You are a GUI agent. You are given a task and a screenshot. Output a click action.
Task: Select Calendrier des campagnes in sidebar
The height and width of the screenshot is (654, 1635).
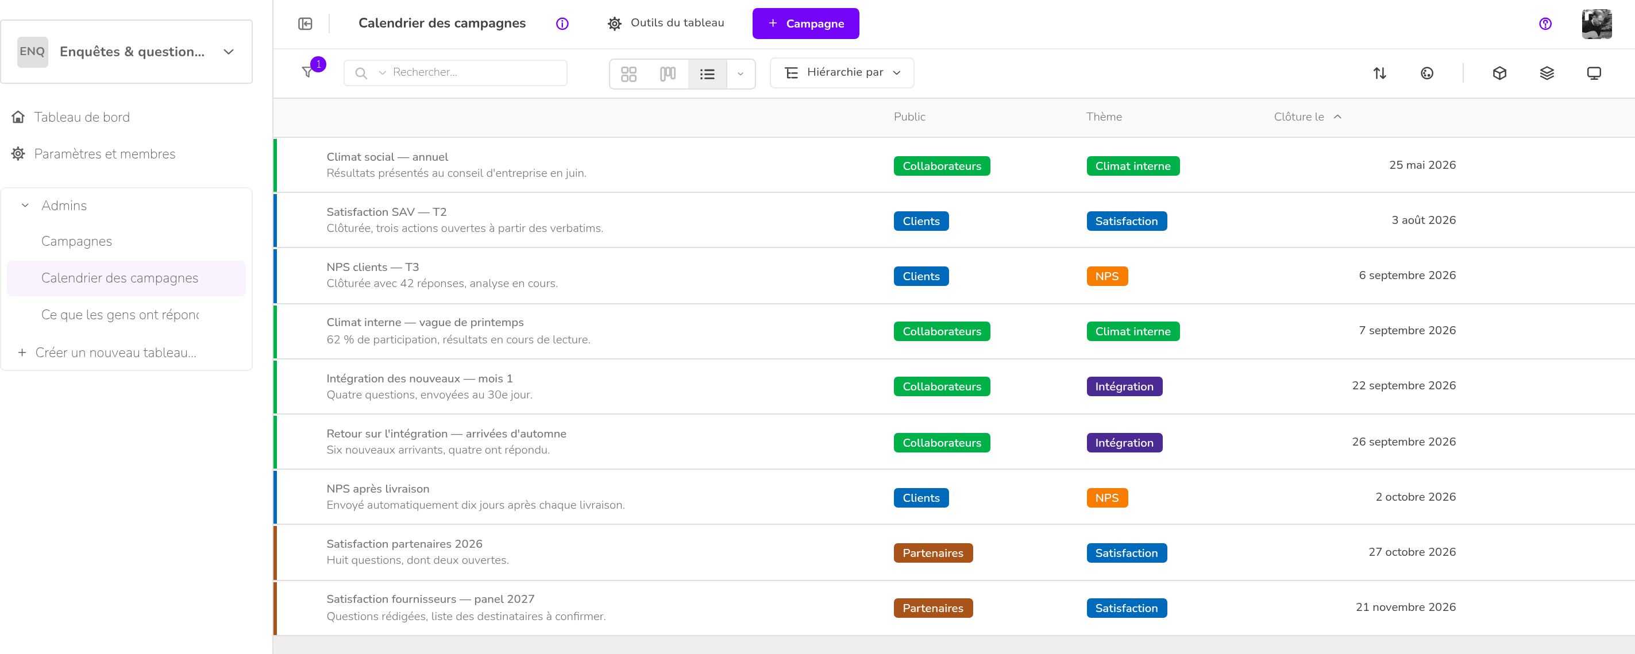click(126, 278)
